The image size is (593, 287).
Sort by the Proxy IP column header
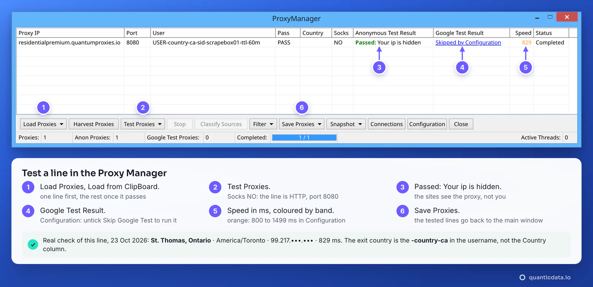coord(70,33)
